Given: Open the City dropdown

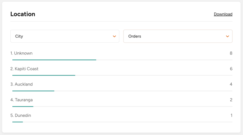Looking at the screenshot, I should [65, 36].
